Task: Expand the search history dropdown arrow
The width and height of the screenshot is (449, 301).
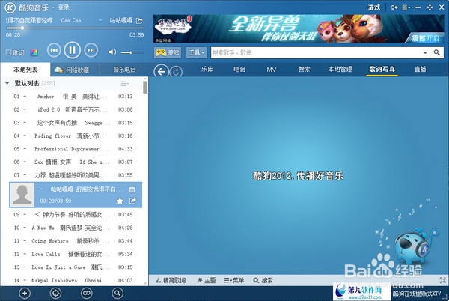Action: (x=425, y=52)
